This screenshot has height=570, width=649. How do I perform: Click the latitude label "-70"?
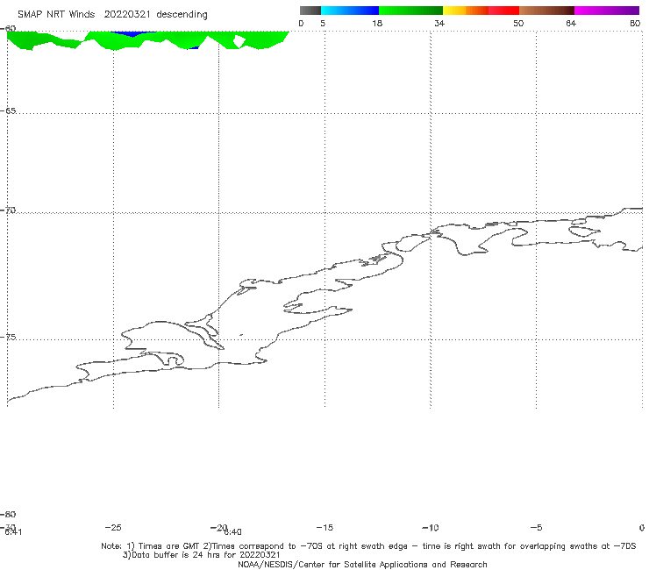pos(8,210)
